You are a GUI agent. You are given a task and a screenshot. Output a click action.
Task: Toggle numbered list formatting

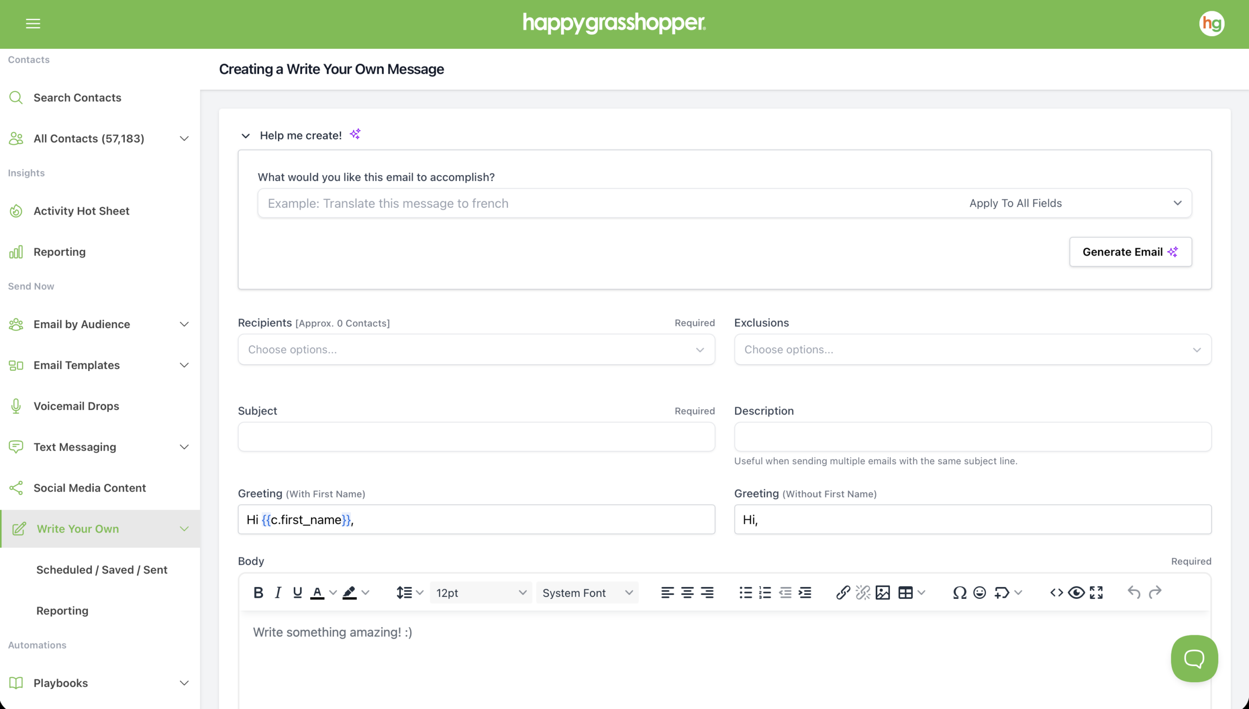[x=765, y=592]
